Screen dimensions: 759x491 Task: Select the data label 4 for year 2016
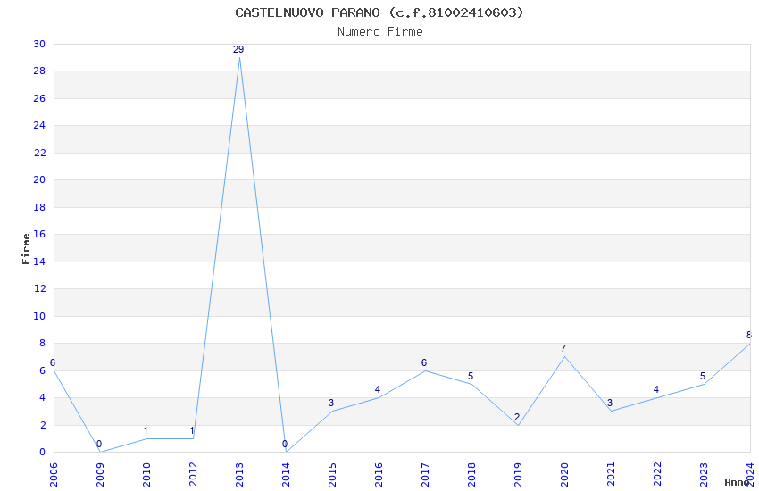(378, 389)
